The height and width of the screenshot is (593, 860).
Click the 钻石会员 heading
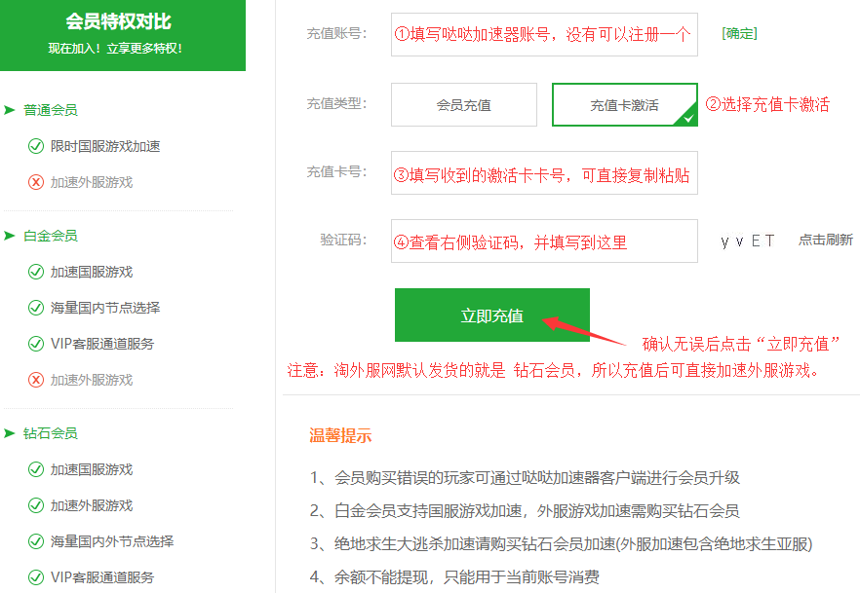51,433
